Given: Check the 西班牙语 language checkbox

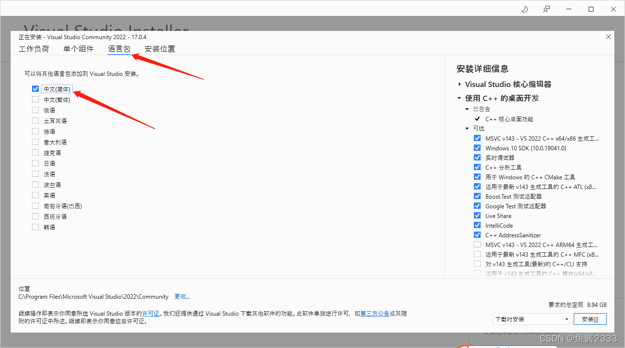Looking at the screenshot, I should click(x=35, y=217).
